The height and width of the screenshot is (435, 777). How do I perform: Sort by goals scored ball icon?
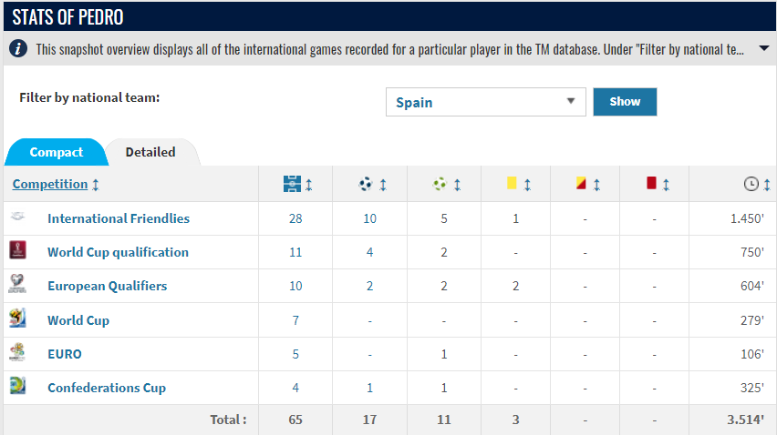click(366, 185)
